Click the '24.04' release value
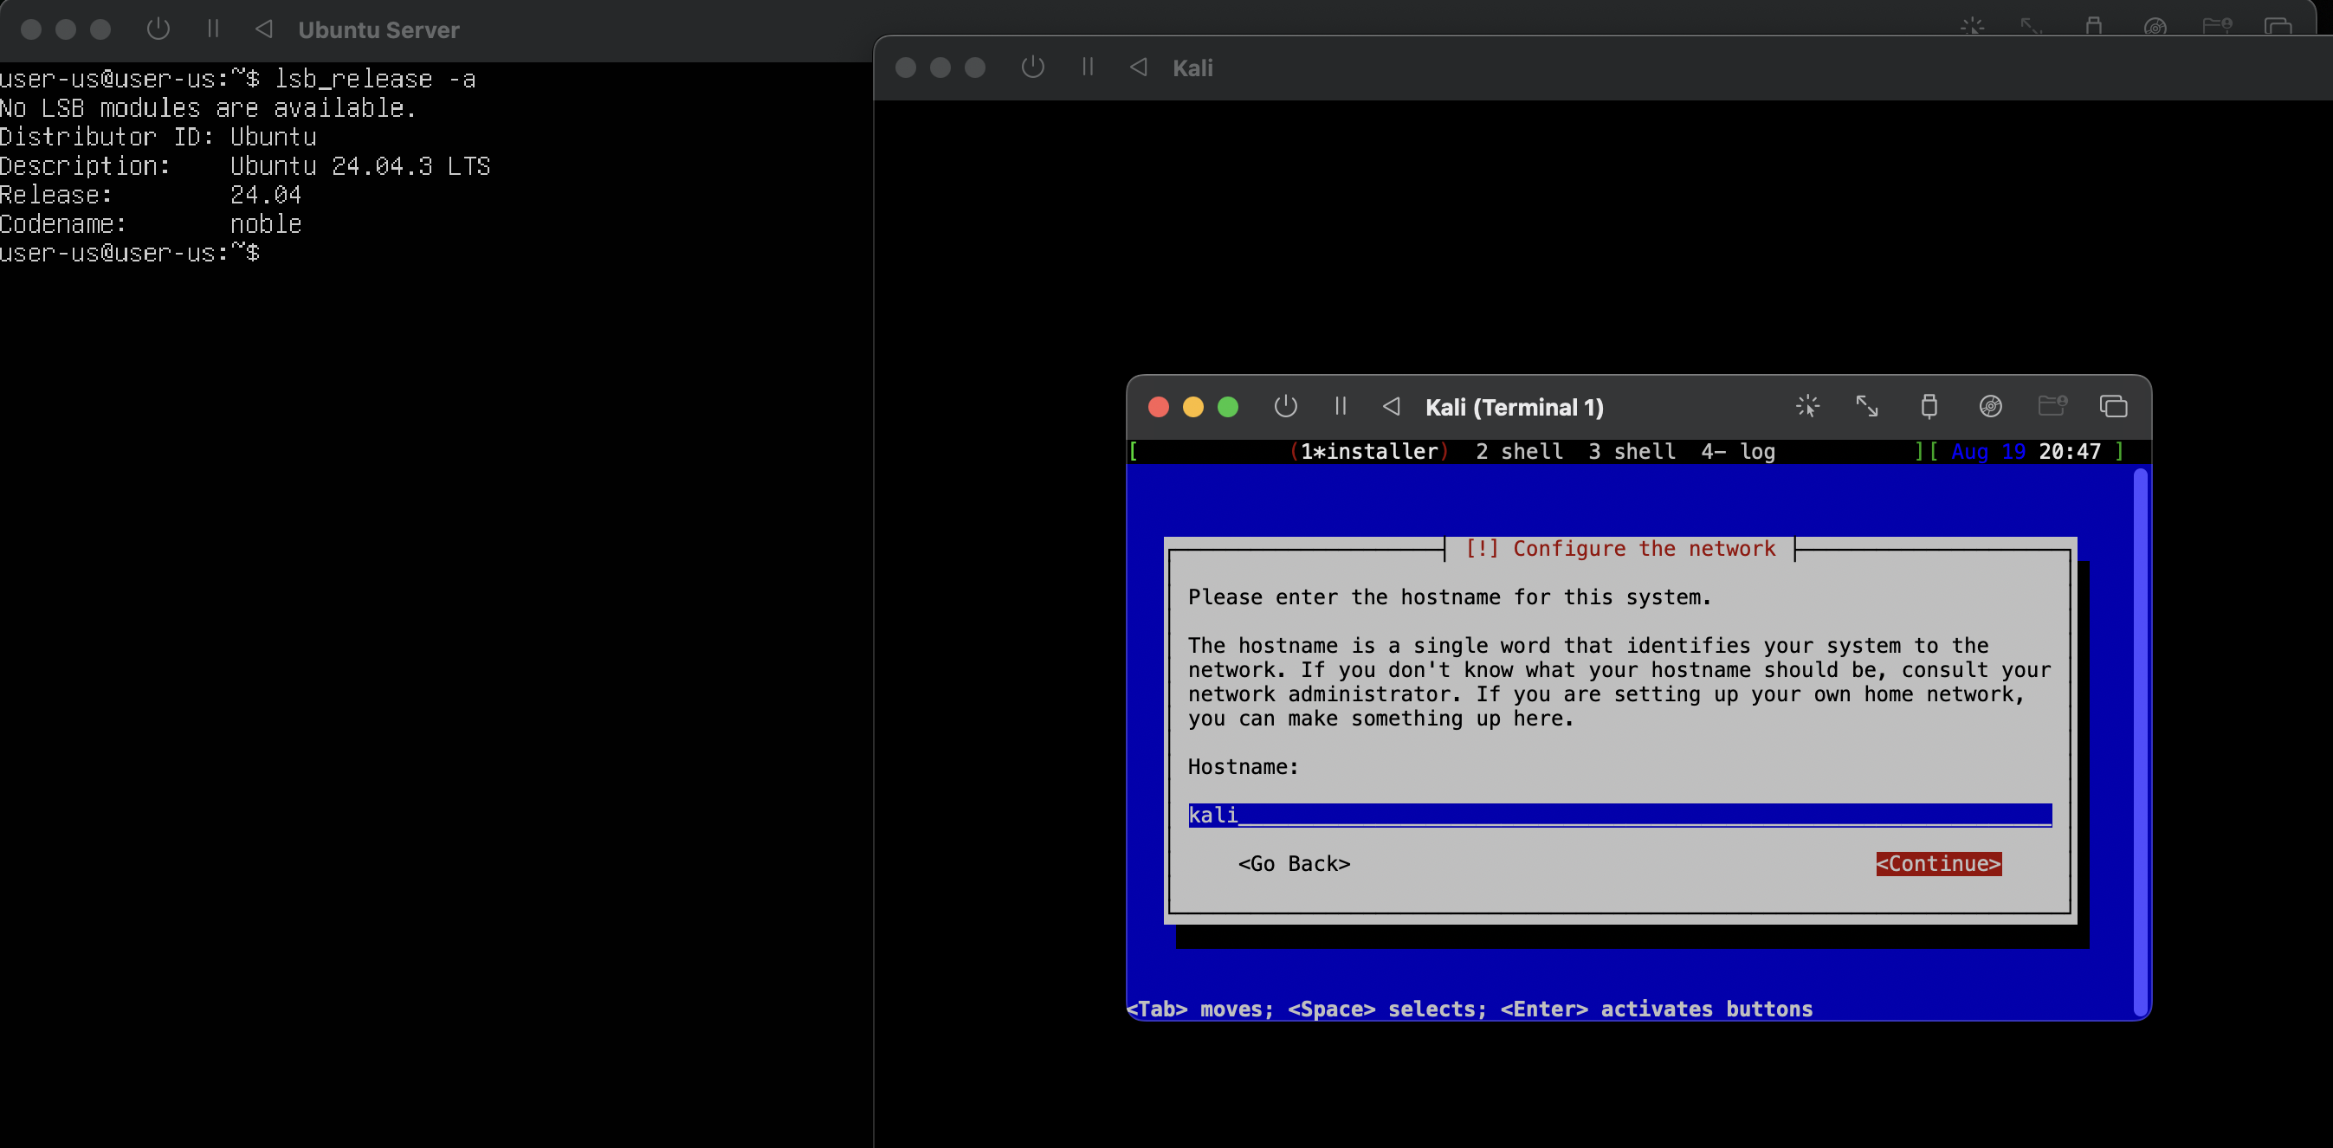 click(x=265, y=195)
